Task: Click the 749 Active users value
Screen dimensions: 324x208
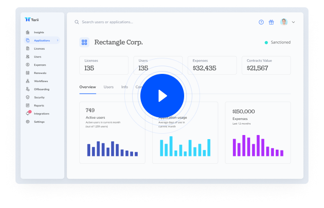Action: [90, 110]
